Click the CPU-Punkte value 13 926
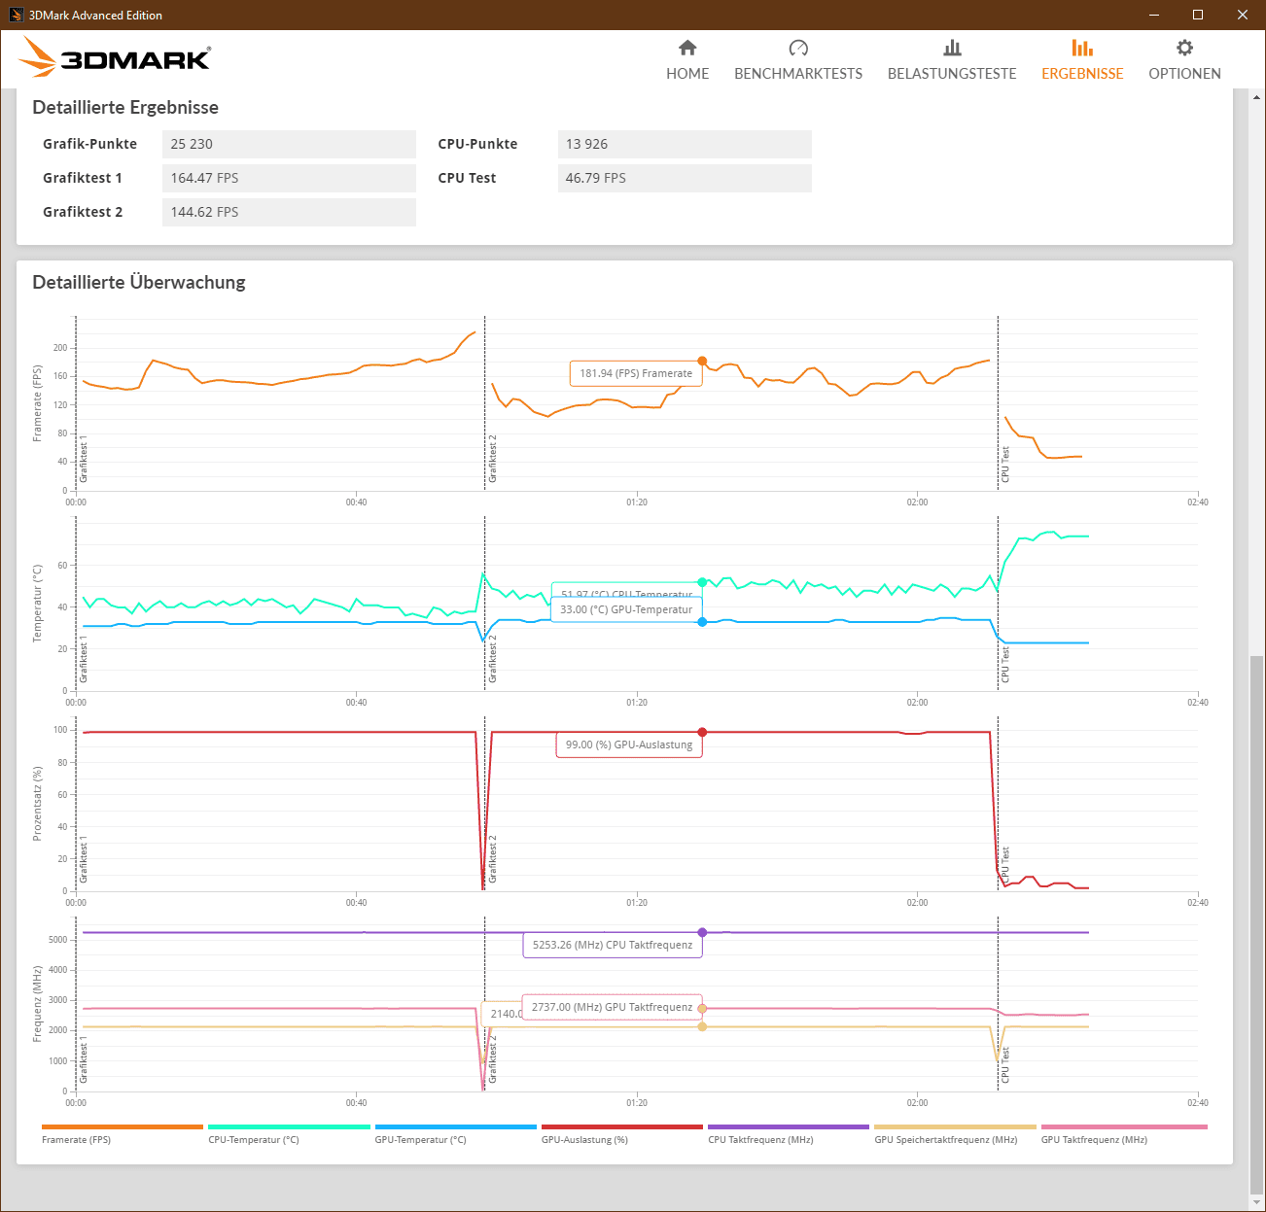 coord(685,144)
